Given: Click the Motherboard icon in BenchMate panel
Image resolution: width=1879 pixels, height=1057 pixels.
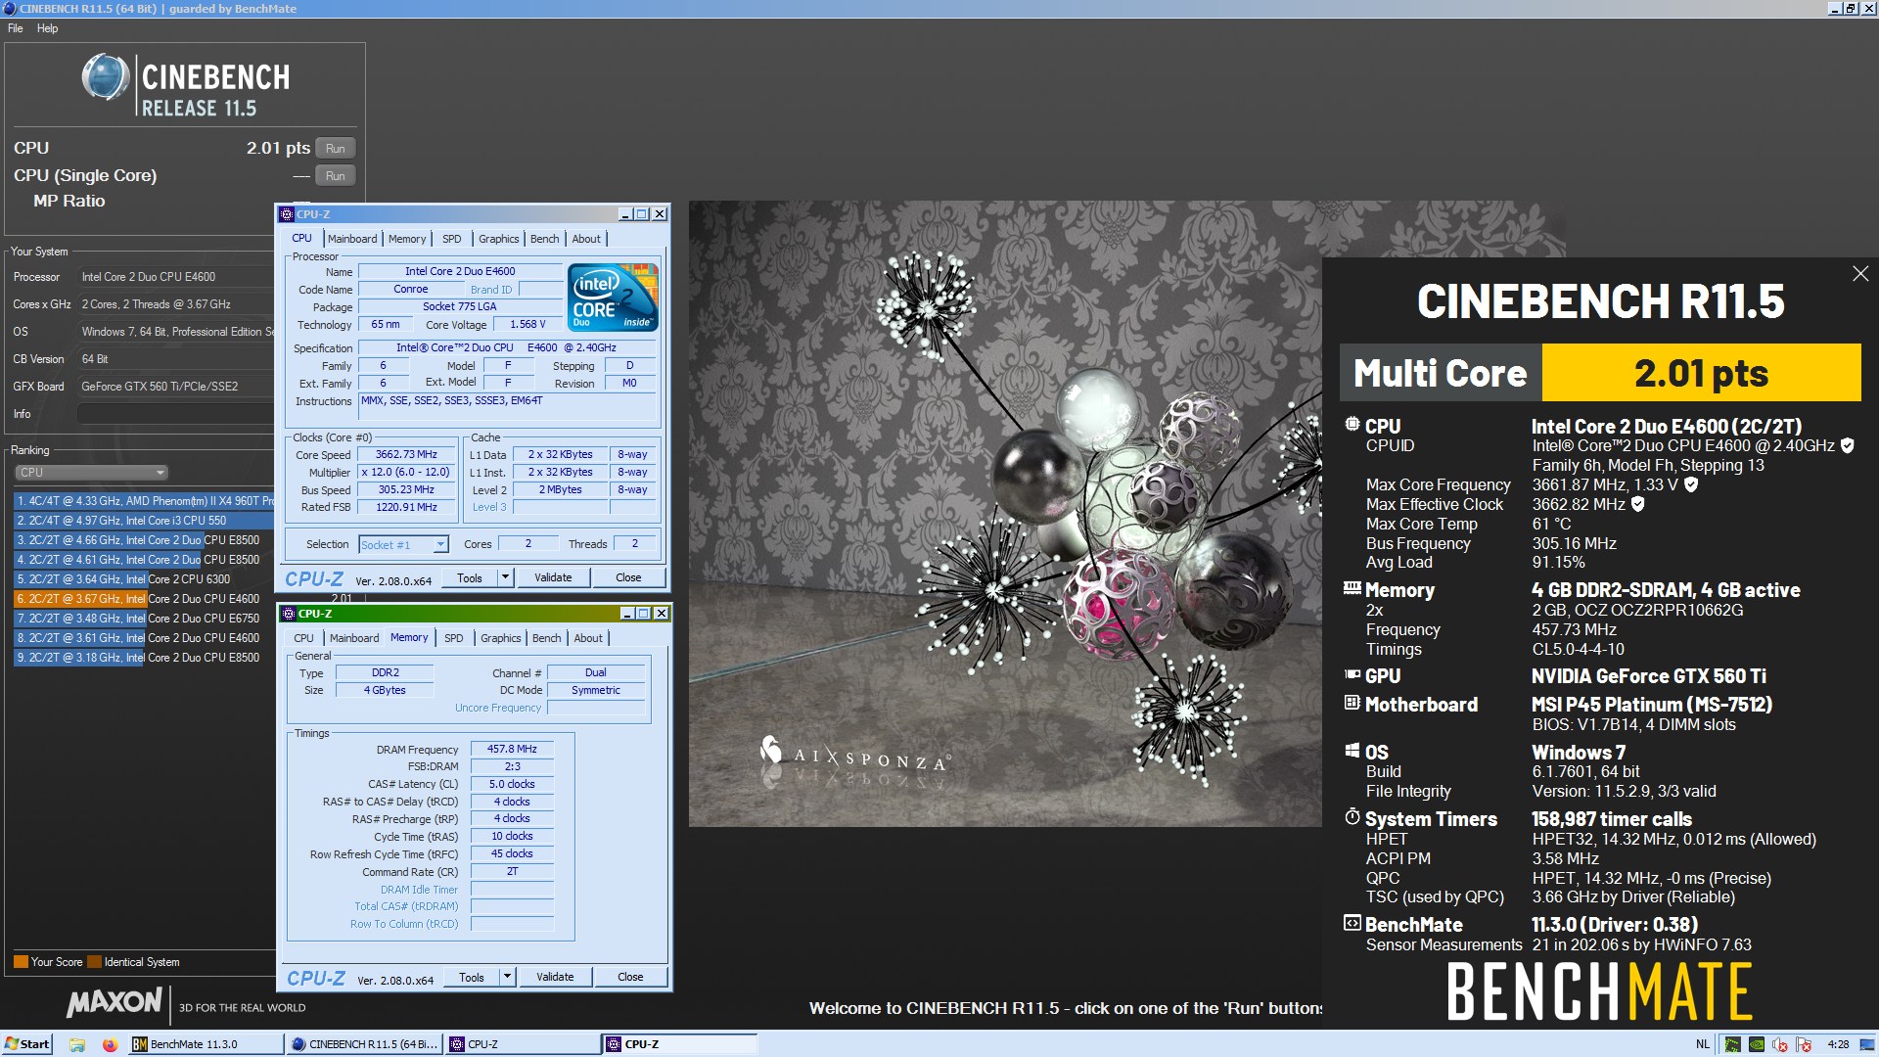Looking at the screenshot, I should [1352, 703].
